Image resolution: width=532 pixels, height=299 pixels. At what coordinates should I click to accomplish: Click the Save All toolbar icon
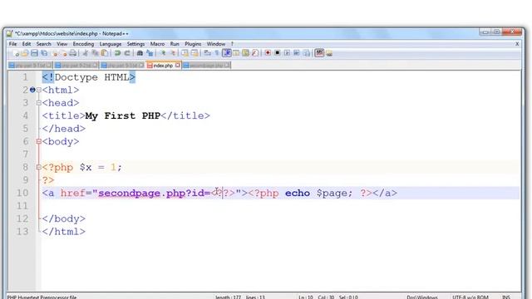click(44, 53)
